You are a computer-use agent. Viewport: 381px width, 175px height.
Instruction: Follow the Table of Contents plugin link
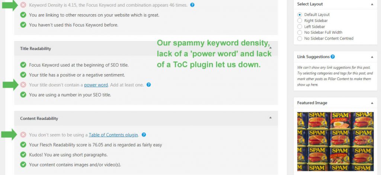click(x=113, y=135)
